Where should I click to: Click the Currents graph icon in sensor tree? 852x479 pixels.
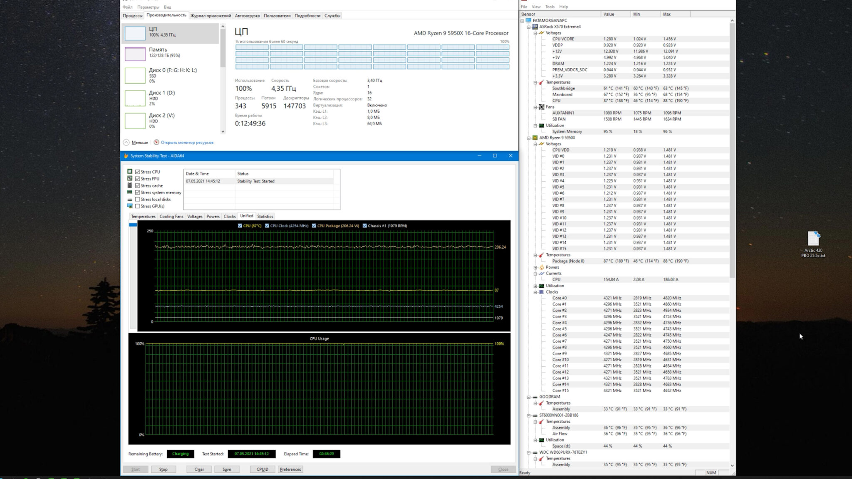(x=541, y=273)
